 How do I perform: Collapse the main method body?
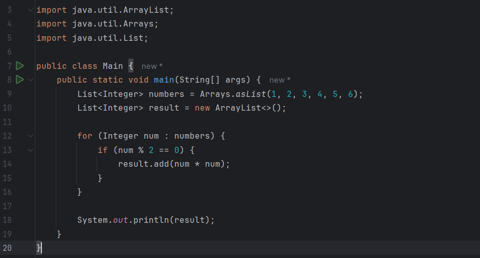tap(30, 80)
